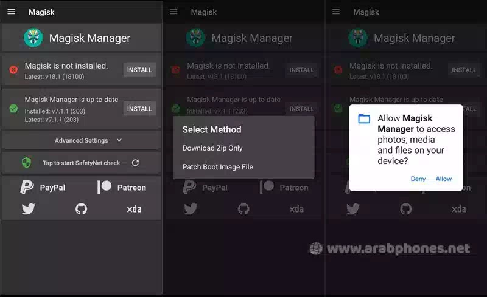Open the hamburger menu in the middle screen
487x297 pixels.
click(x=173, y=12)
